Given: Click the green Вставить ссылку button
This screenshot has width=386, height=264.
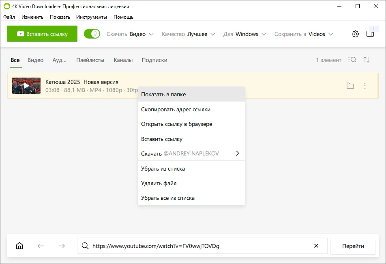Looking at the screenshot, I should pos(42,34).
